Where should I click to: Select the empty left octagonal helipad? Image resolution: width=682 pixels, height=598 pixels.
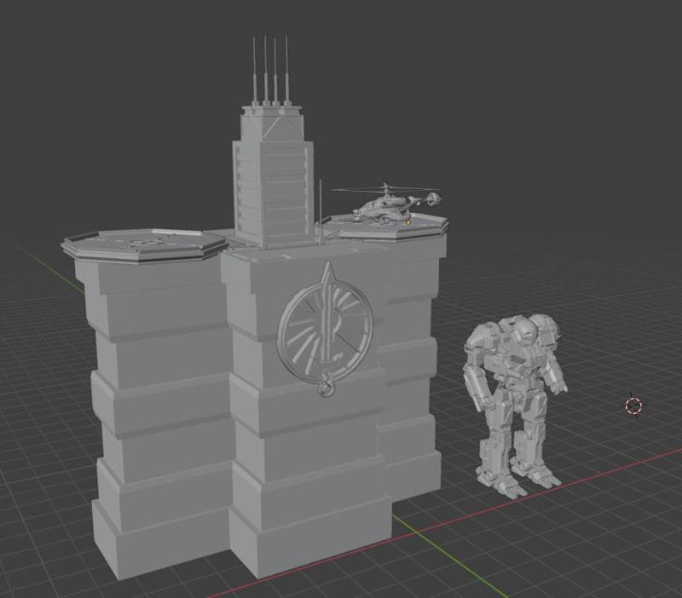pyautogui.click(x=143, y=244)
